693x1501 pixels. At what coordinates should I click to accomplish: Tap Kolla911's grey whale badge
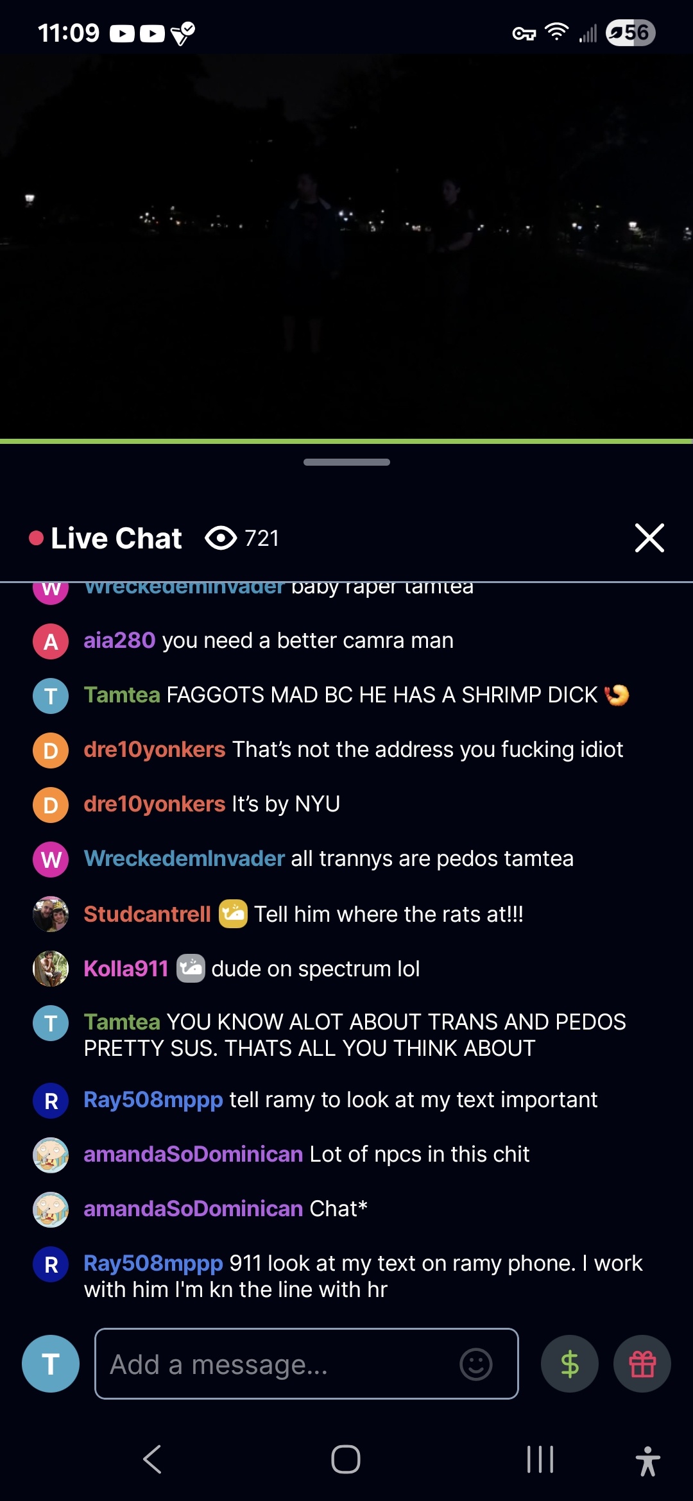(x=191, y=969)
